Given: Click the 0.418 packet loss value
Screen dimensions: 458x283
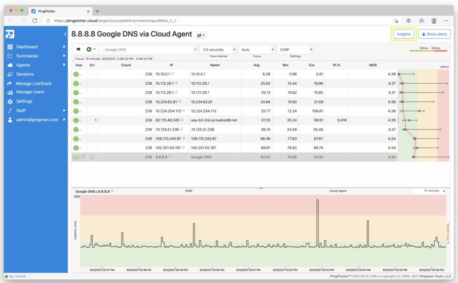Looking at the screenshot, I should 342,120.
